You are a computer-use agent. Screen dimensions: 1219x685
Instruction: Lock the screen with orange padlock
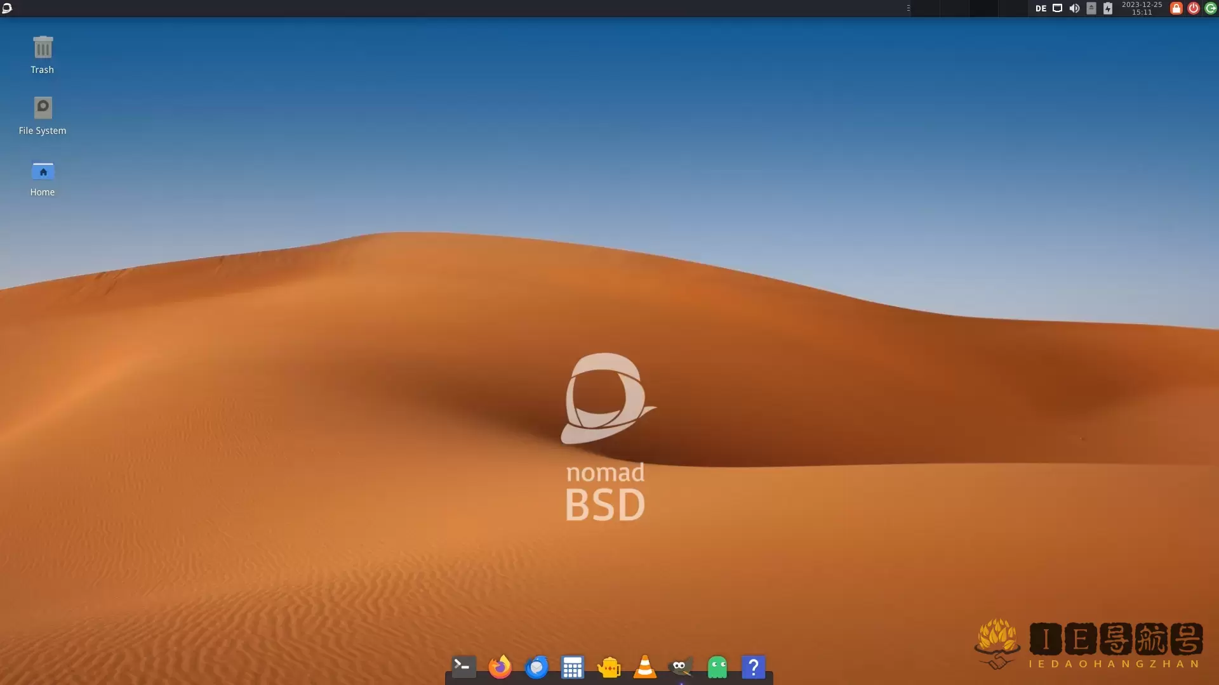point(1176,8)
